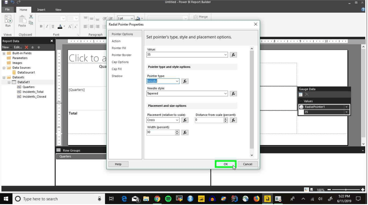
Task: Select the Pointer Fill page
Action: tap(119, 48)
